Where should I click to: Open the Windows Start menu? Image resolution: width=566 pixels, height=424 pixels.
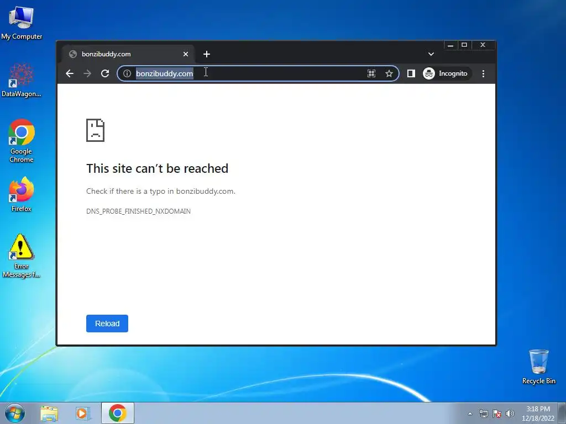coord(15,413)
